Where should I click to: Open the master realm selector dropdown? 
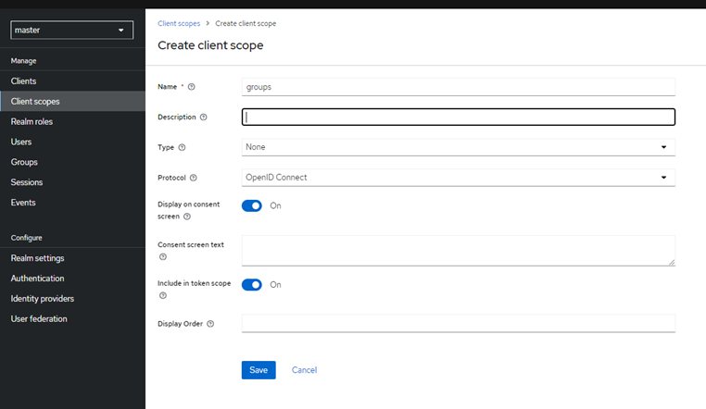pyautogui.click(x=71, y=31)
